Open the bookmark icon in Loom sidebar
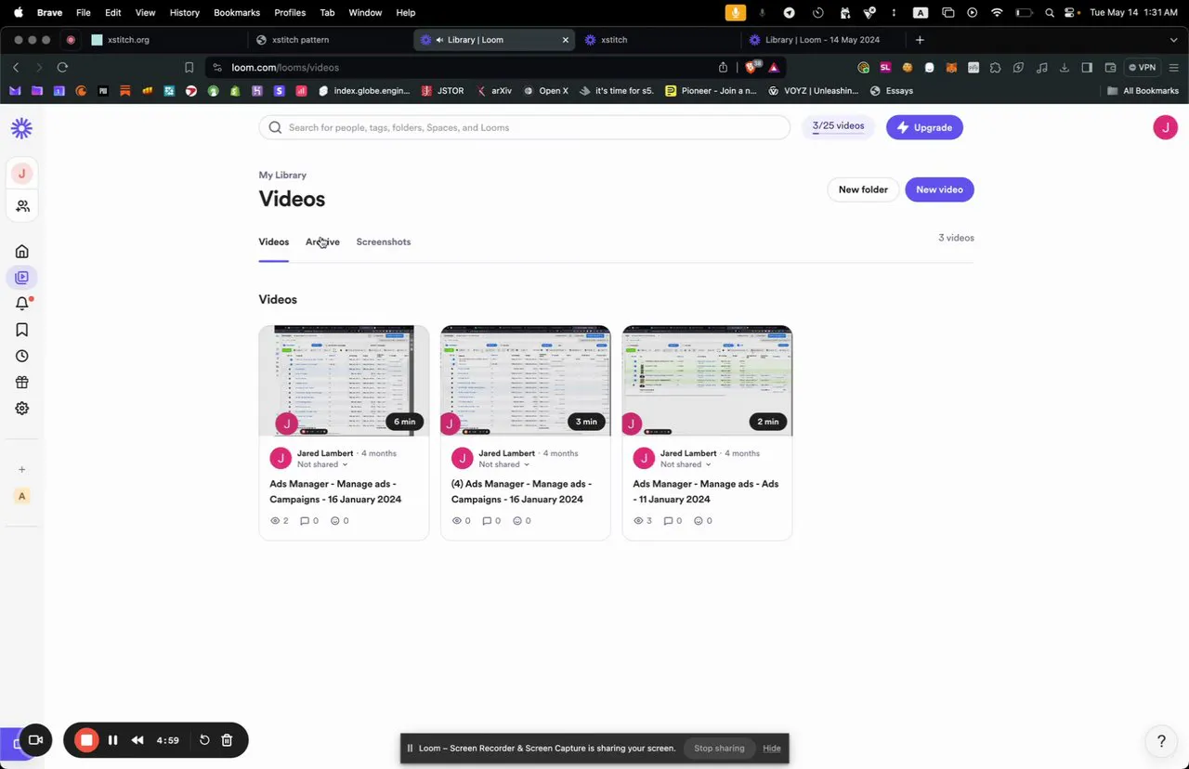The height and width of the screenshot is (769, 1189). click(x=21, y=330)
